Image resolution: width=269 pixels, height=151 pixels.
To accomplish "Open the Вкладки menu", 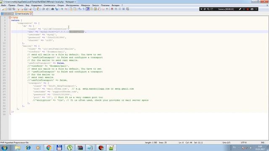I will click(116, 5).
